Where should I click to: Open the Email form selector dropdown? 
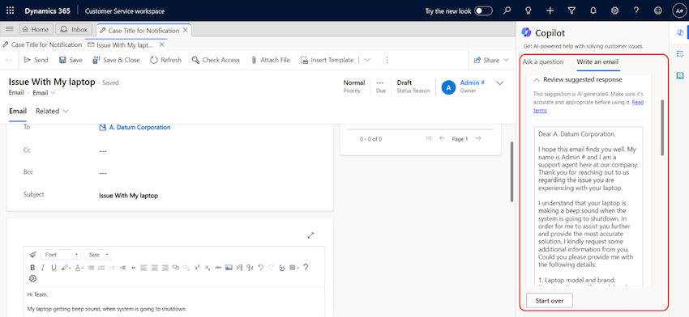(x=45, y=92)
